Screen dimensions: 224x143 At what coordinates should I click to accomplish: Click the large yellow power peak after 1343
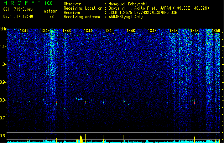[81, 139]
